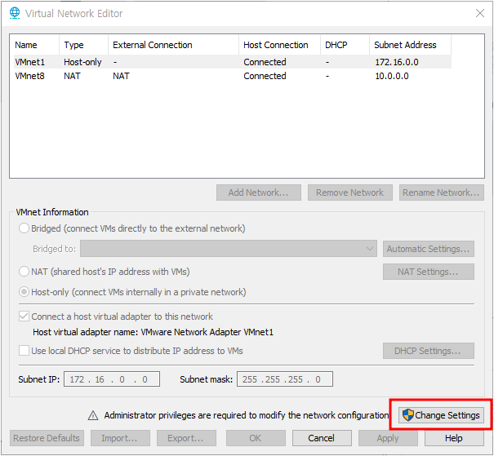The height and width of the screenshot is (456, 494).
Task: Click the OK button
Action: coord(256,438)
